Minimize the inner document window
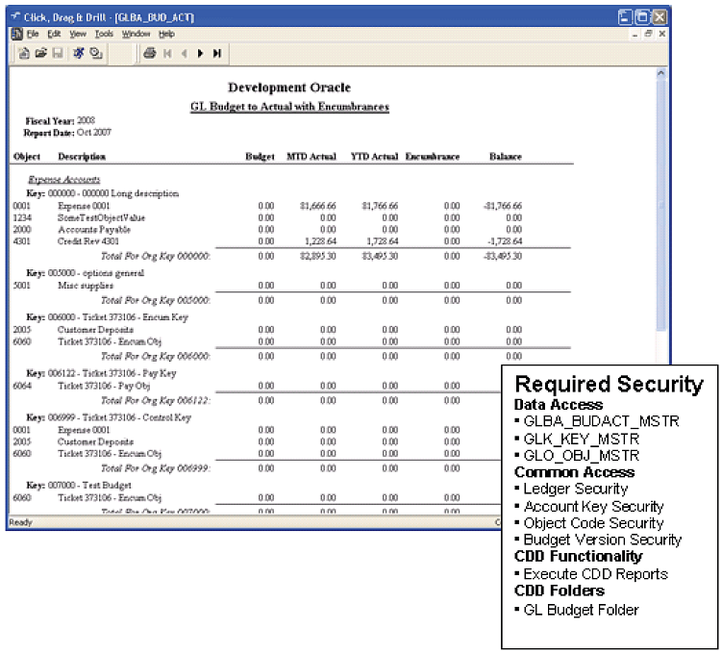The image size is (722, 654). 636,34
